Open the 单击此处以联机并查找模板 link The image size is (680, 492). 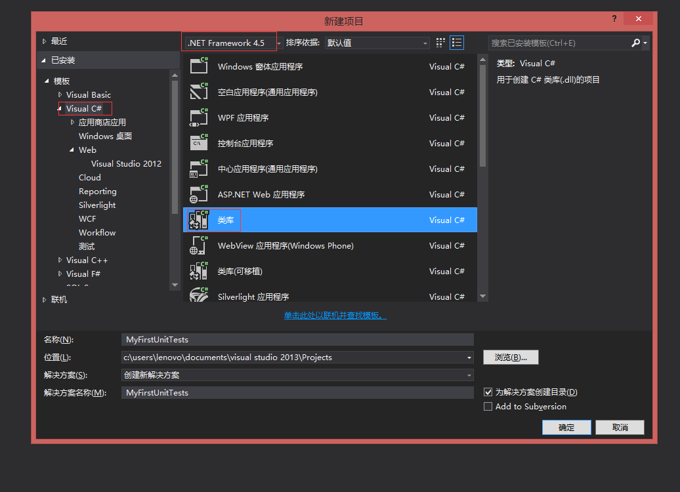click(x=335, y=316)
